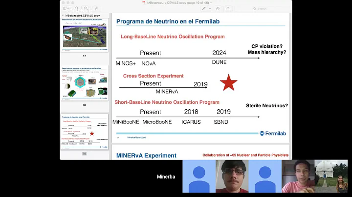Select second blank avatar participant tile
This screenshot has width=352, height=197.
[x=265, y=176]
